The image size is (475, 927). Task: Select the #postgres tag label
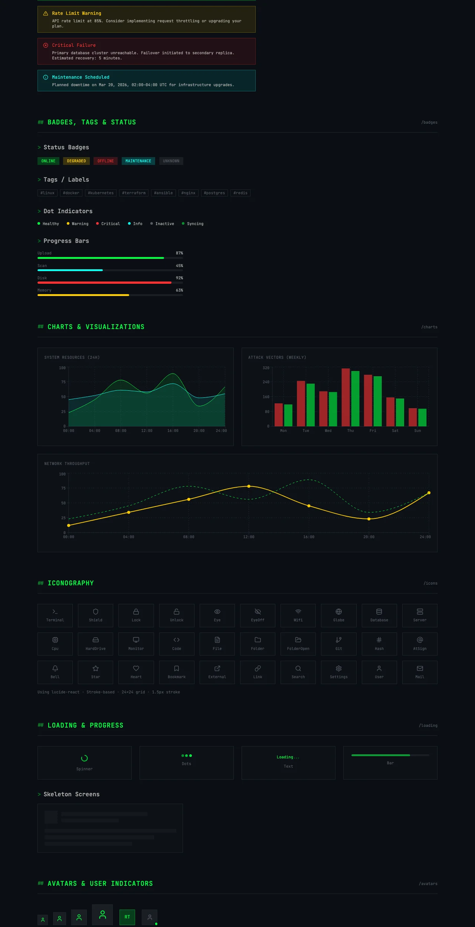[214, 193]
